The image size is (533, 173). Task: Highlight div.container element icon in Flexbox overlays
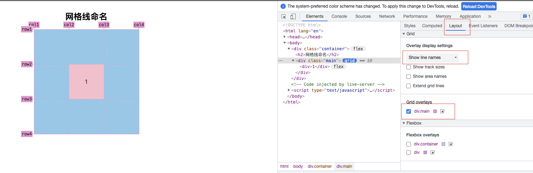point(451,144)
